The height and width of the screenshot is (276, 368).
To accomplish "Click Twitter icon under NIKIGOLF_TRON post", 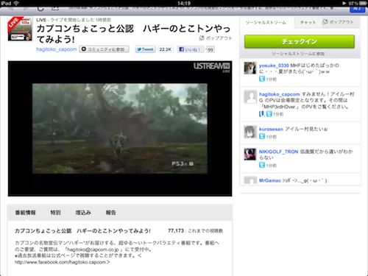I will [262, 165].
